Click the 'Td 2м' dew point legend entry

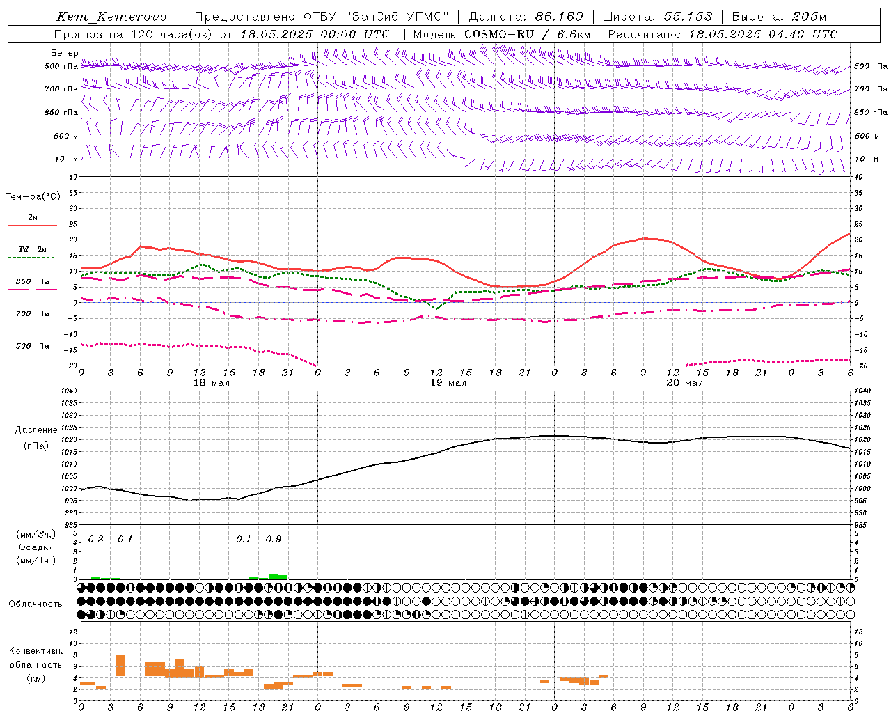33,249
